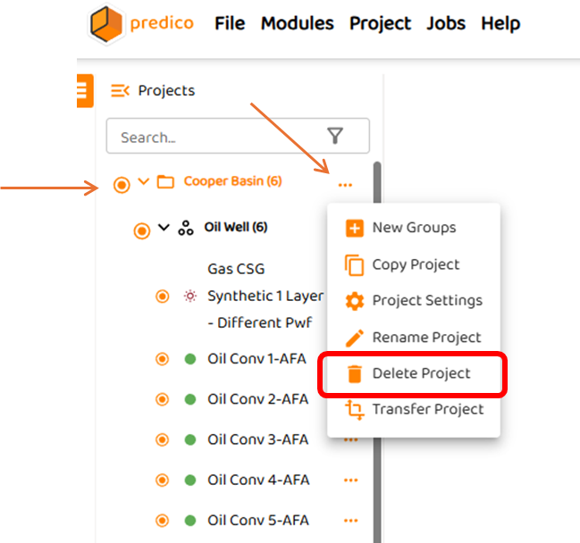Screen dimensions: 580x543
Task: Click the orange hamburger sidebar icon
Action: click(84, 90)
